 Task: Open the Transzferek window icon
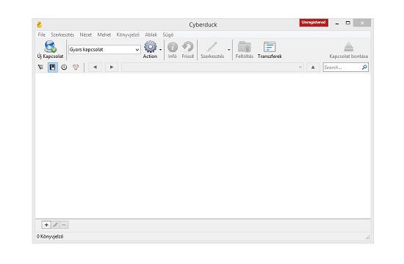(270, 47)
